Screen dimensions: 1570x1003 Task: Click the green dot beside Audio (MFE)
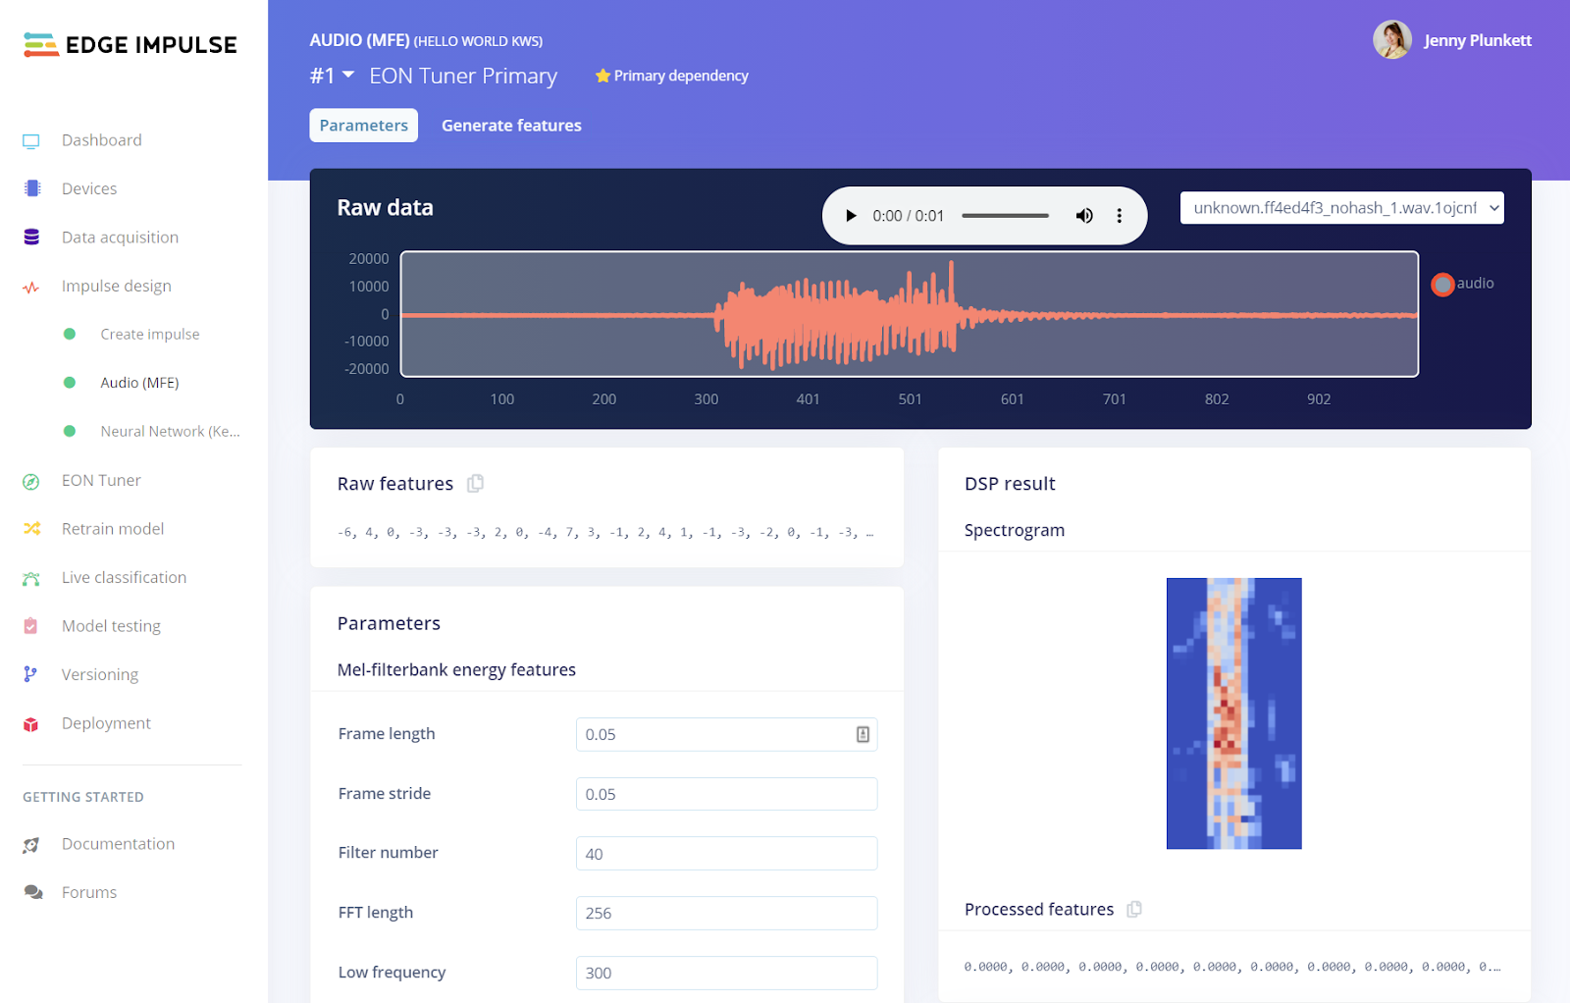coord(70,383)
